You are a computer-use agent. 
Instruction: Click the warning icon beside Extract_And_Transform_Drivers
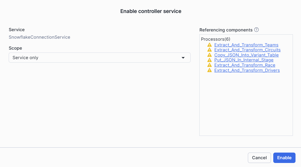(210, 70)
